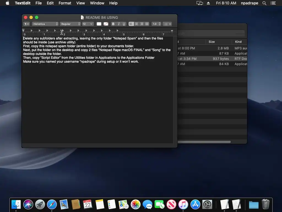The image size is (282, 212).
Task: Toggle underline formatting in TextEdit toolbar
Action: pyautogui.click(x=124, y=24)
